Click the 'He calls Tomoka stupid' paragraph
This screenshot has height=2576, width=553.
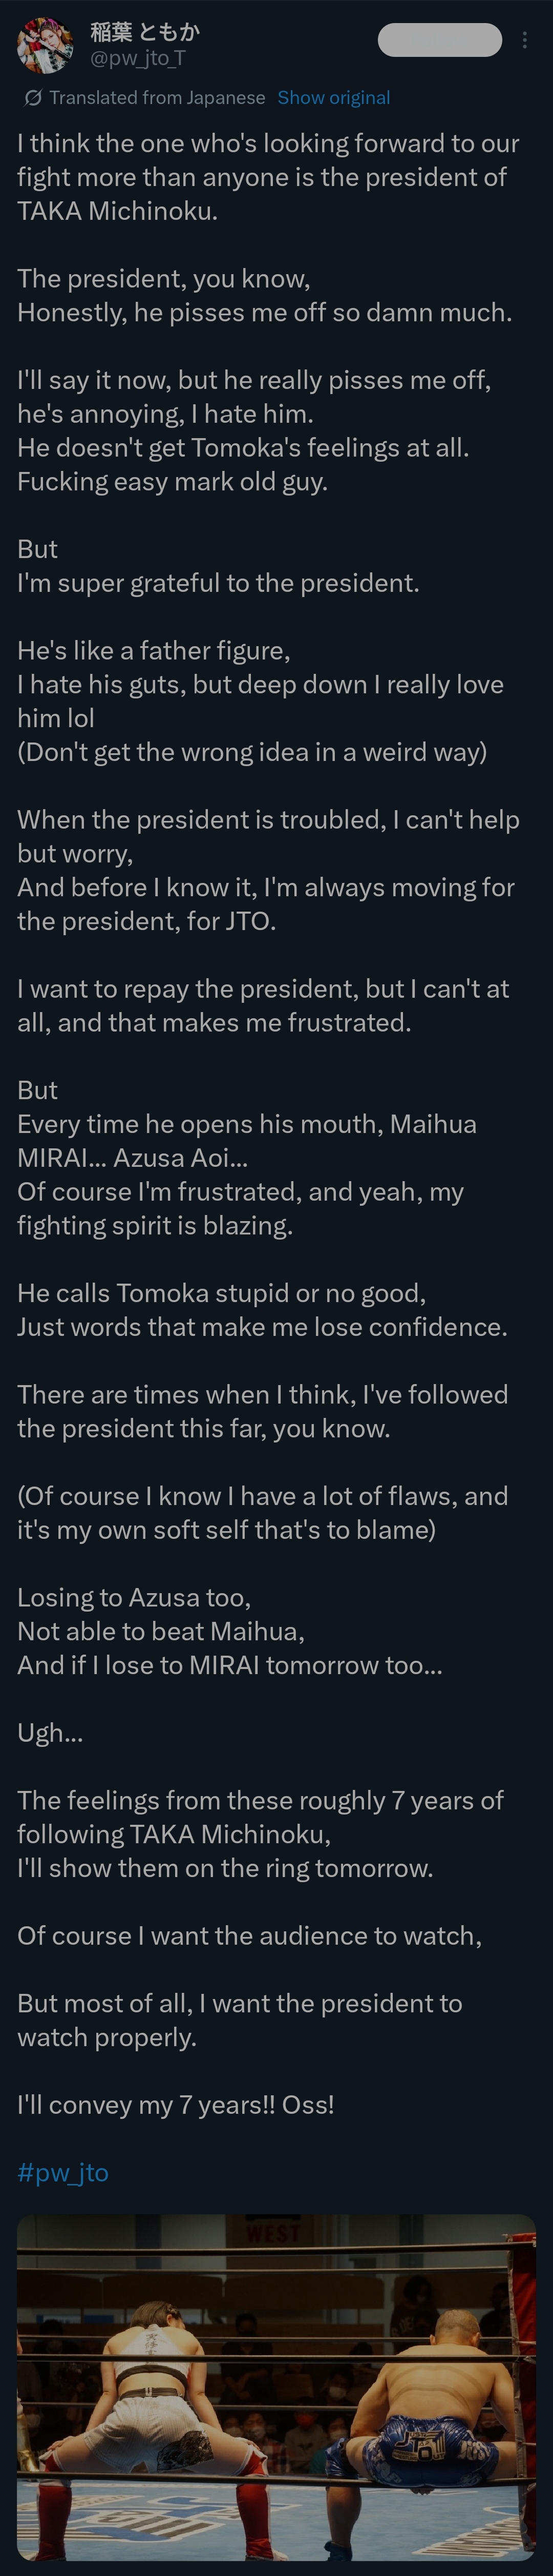coord(262,1310)
